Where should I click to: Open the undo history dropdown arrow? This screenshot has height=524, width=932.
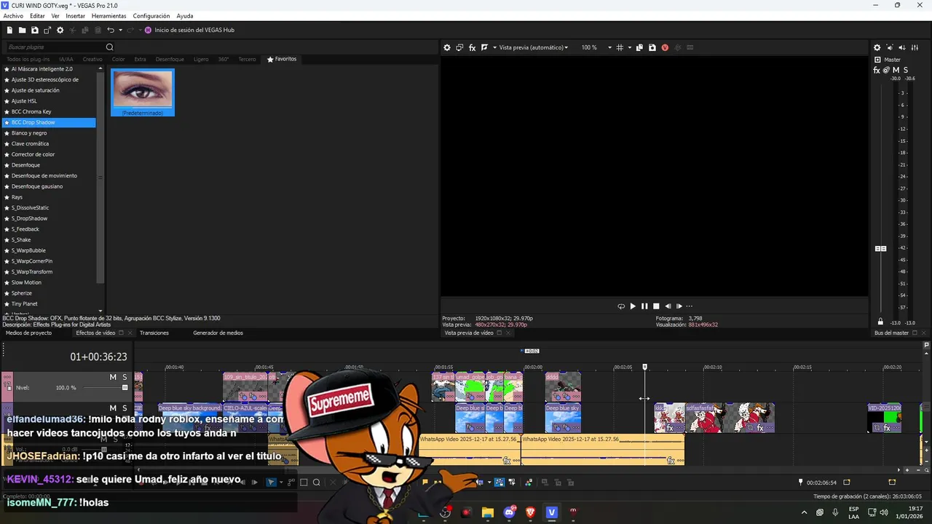click(x=120, y=30)
